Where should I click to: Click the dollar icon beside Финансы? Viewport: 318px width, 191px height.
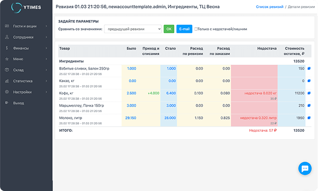pos(7,48)
